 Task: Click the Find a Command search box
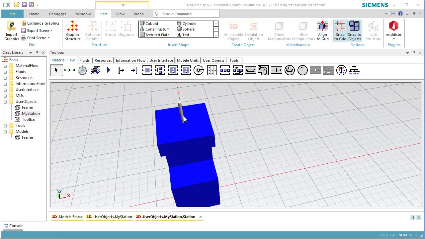[186, 14]
